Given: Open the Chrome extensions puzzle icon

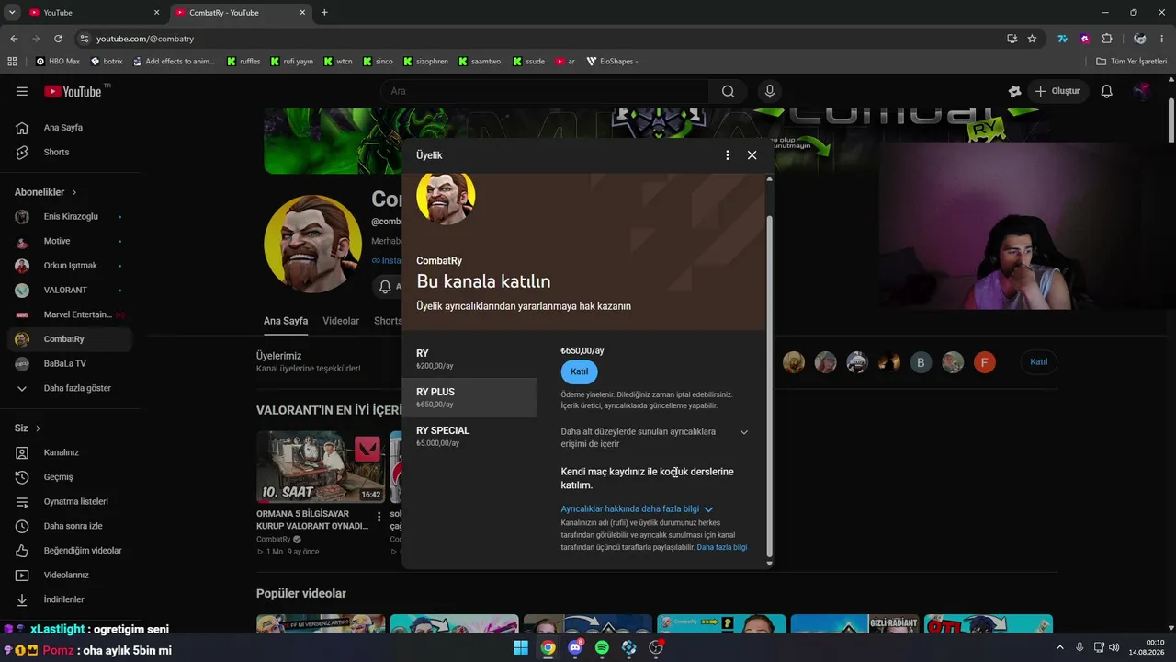Looking at the screenshot, I should point(1107,39).
